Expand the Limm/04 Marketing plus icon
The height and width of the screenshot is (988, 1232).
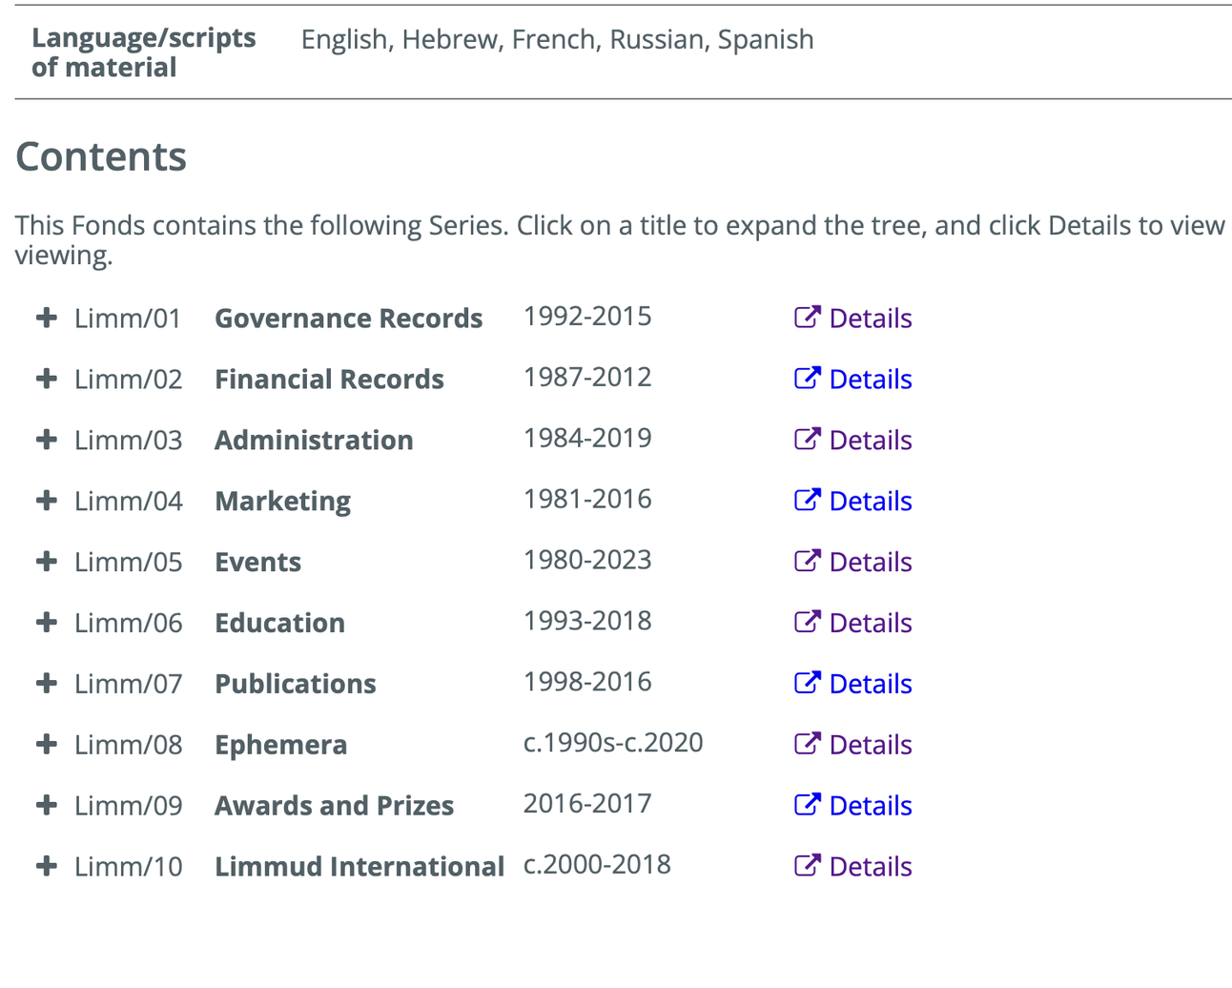click(46, 501)
